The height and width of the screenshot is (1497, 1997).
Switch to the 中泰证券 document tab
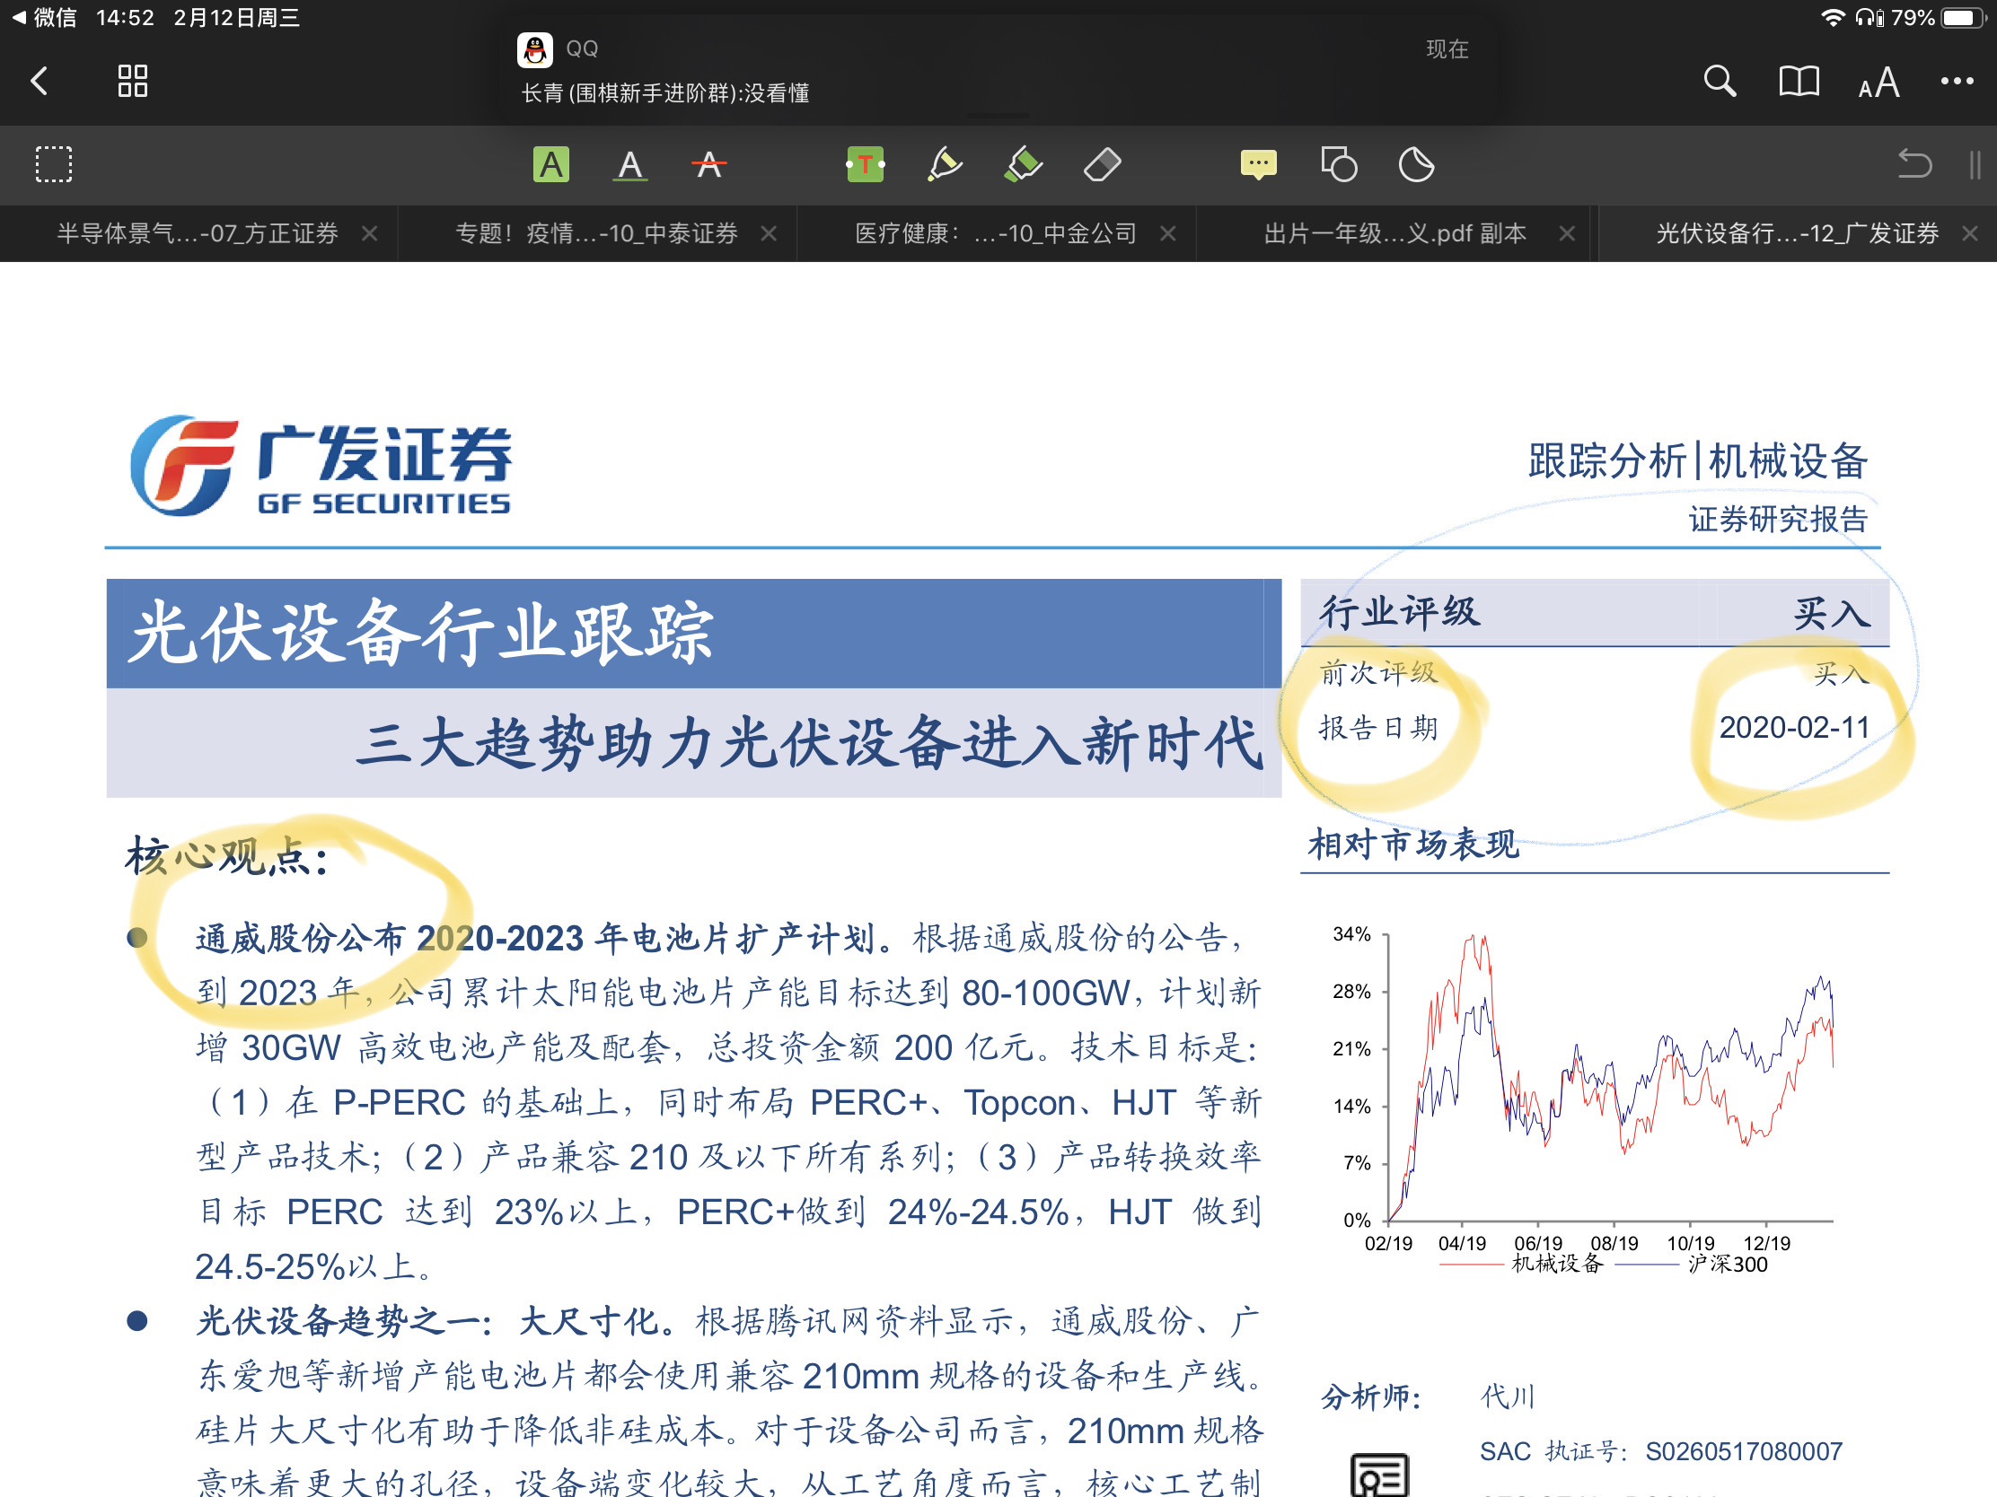[596, 233]
